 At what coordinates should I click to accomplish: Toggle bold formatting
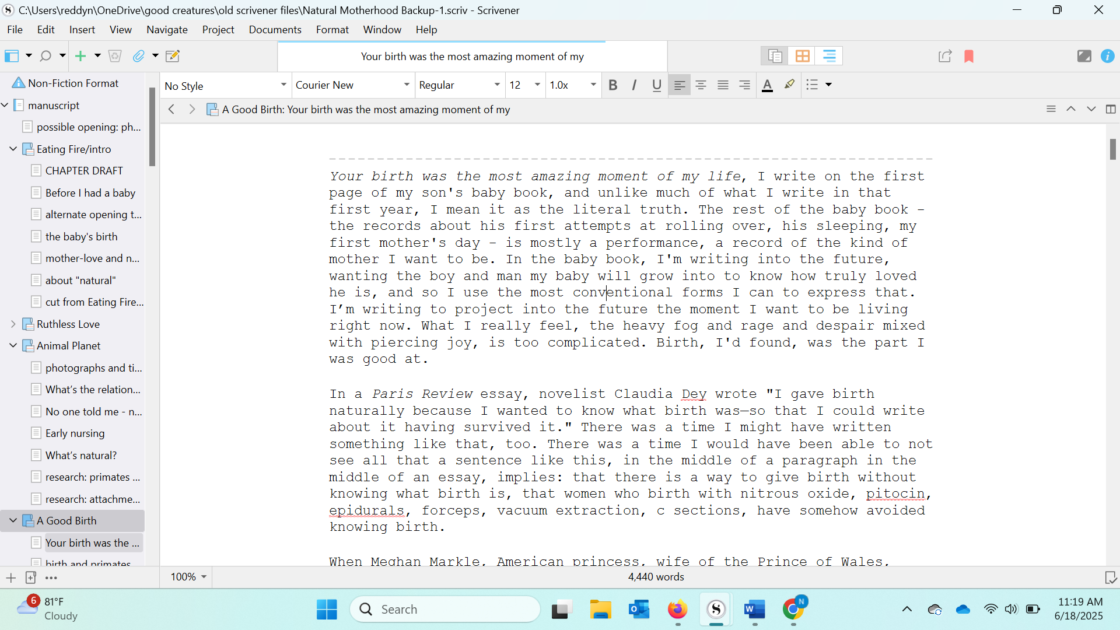pos(612,85)
